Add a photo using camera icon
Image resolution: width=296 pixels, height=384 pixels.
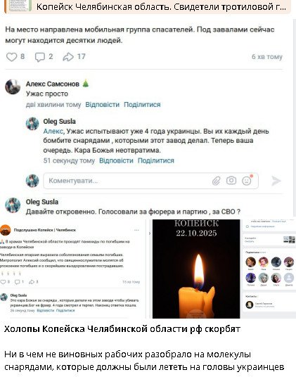pos(231,181)
